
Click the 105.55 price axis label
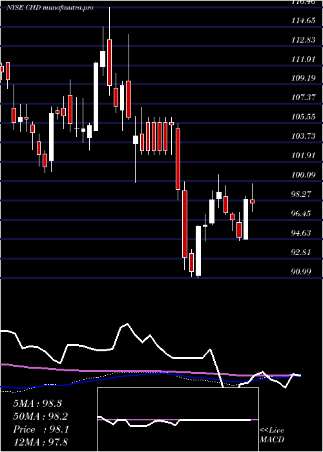[304, 117]
